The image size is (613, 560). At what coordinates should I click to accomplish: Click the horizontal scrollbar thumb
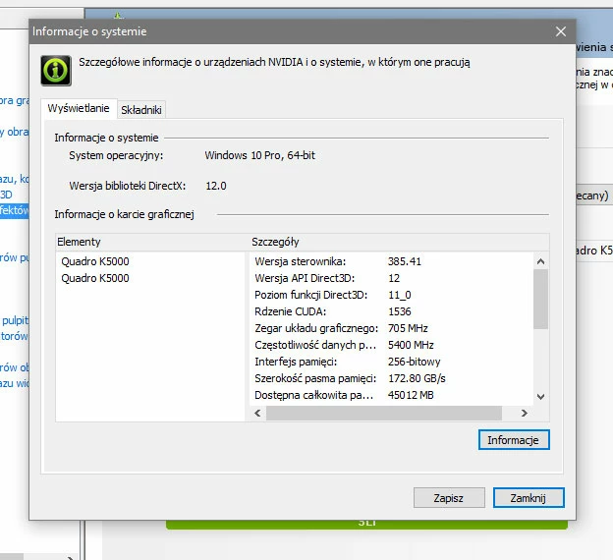384,413
